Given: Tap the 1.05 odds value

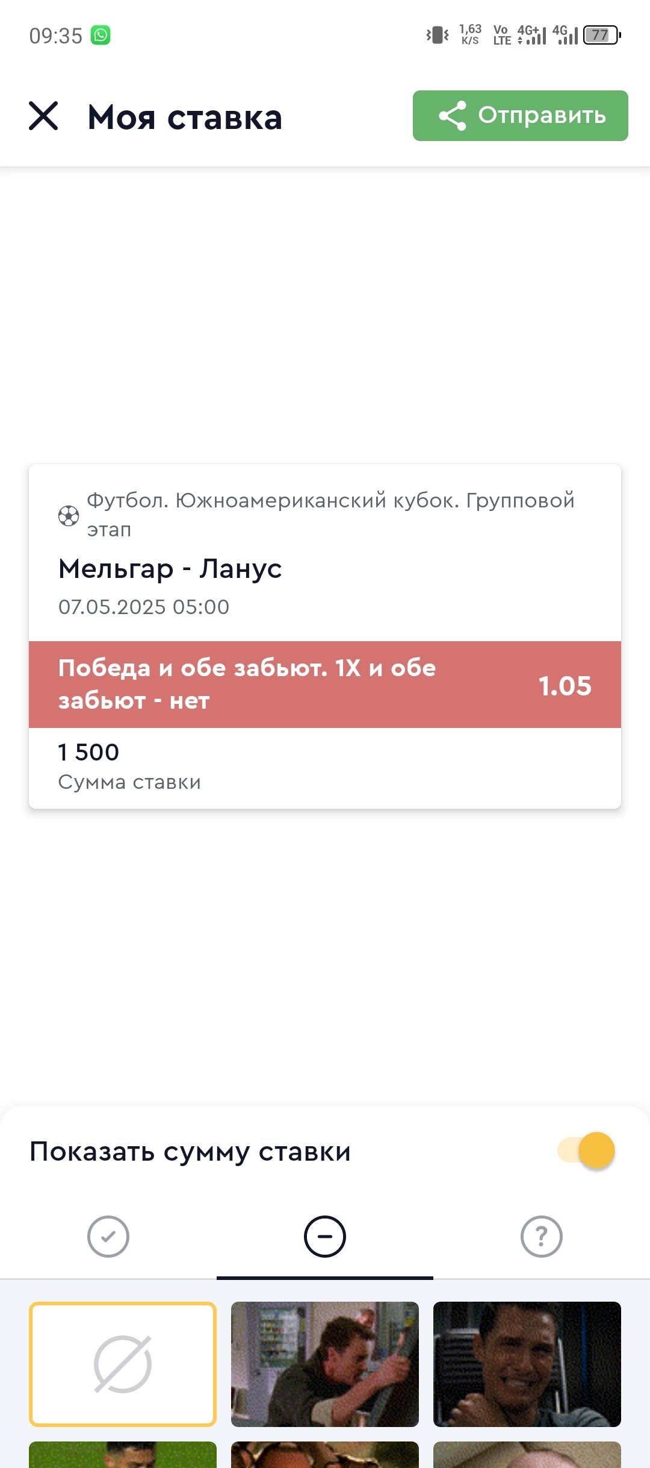Looking at the screenshot, I should tap(565, 686).
